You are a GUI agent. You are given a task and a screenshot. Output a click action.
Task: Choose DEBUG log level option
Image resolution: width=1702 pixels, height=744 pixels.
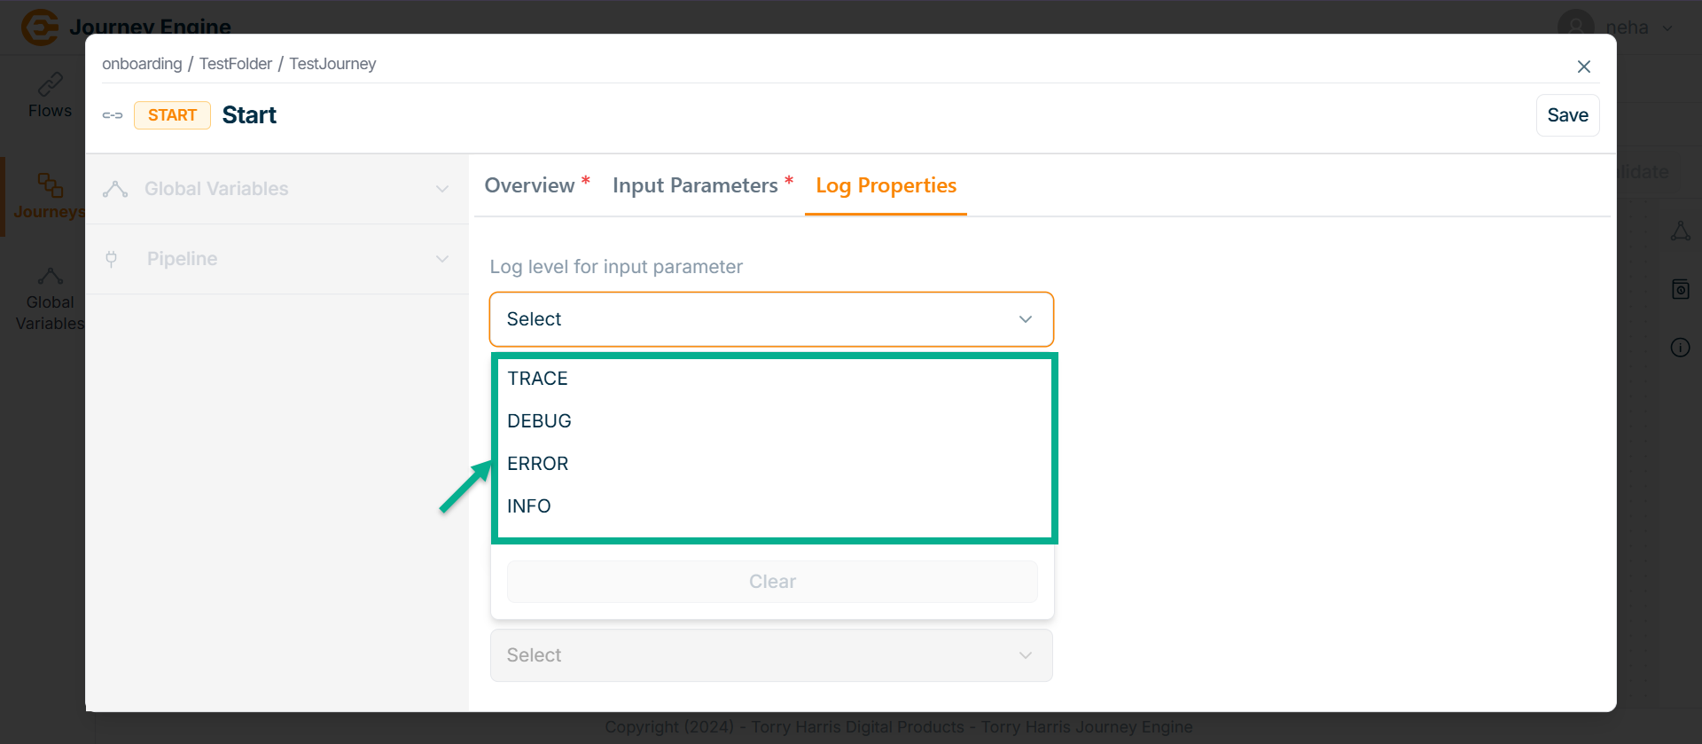click(540, 421)
